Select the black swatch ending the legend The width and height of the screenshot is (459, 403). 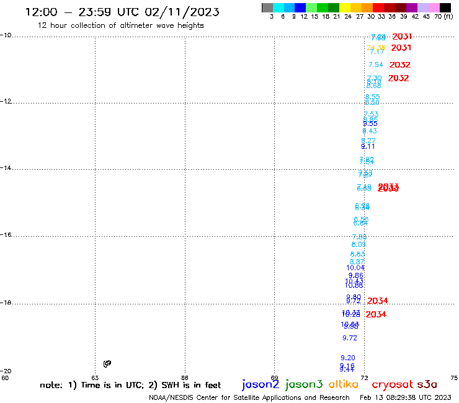445,7
